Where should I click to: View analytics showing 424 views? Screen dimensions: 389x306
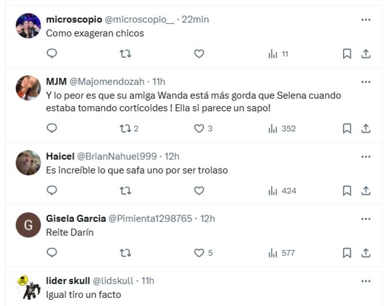pos(282,191)
